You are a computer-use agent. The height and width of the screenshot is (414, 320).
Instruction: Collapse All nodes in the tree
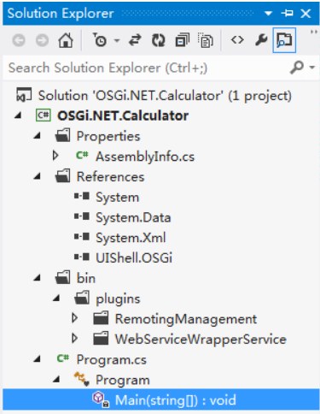tap(182, 40)
